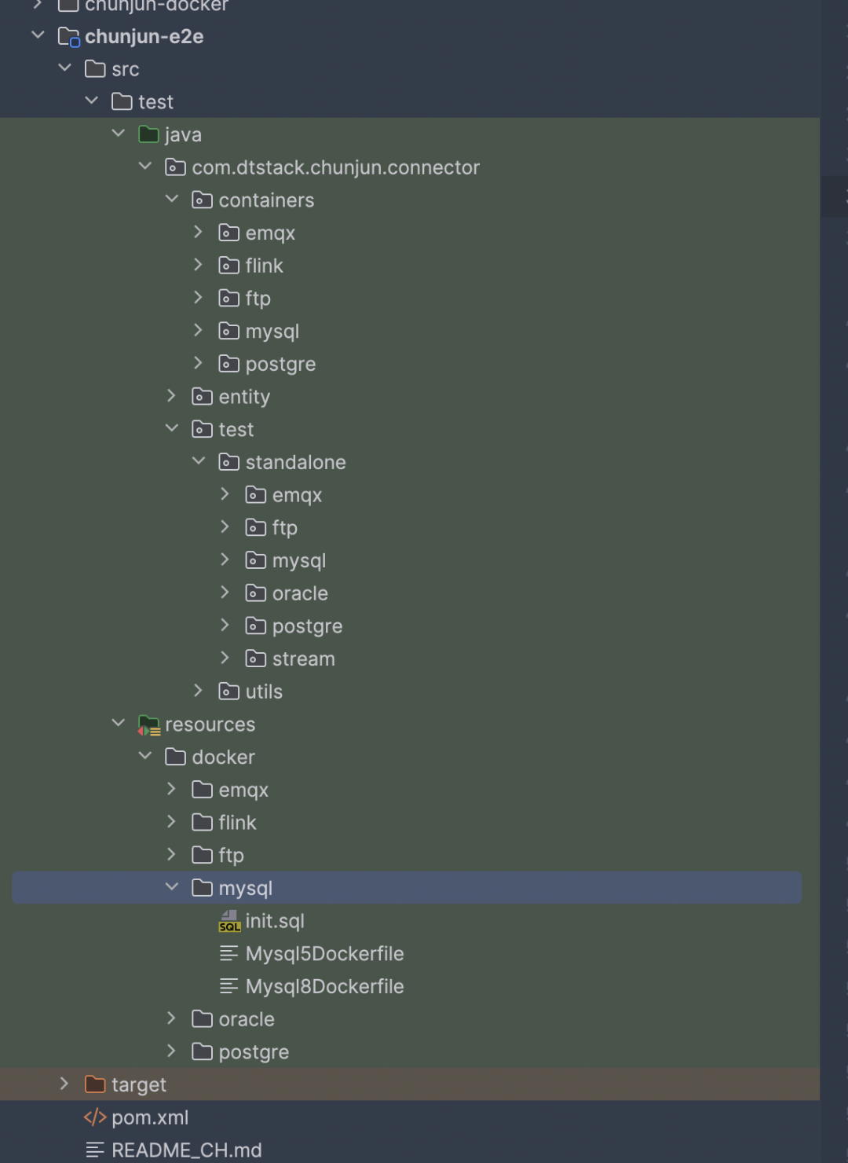848x1163 pixels.
Task: Click the init.sql SQL file icon
Action: (x=228, y=921)
